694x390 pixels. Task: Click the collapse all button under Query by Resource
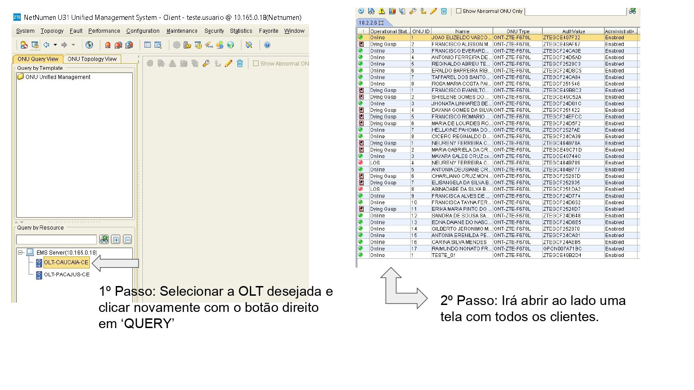pyautogui.click(x=128, y=239)
